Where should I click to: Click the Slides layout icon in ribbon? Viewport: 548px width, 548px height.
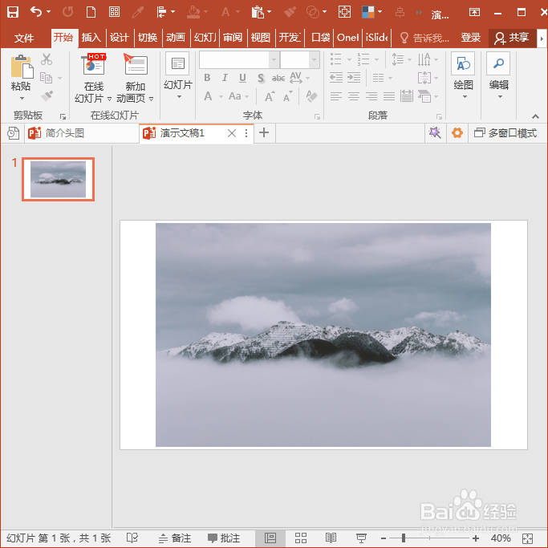point(177,63)
